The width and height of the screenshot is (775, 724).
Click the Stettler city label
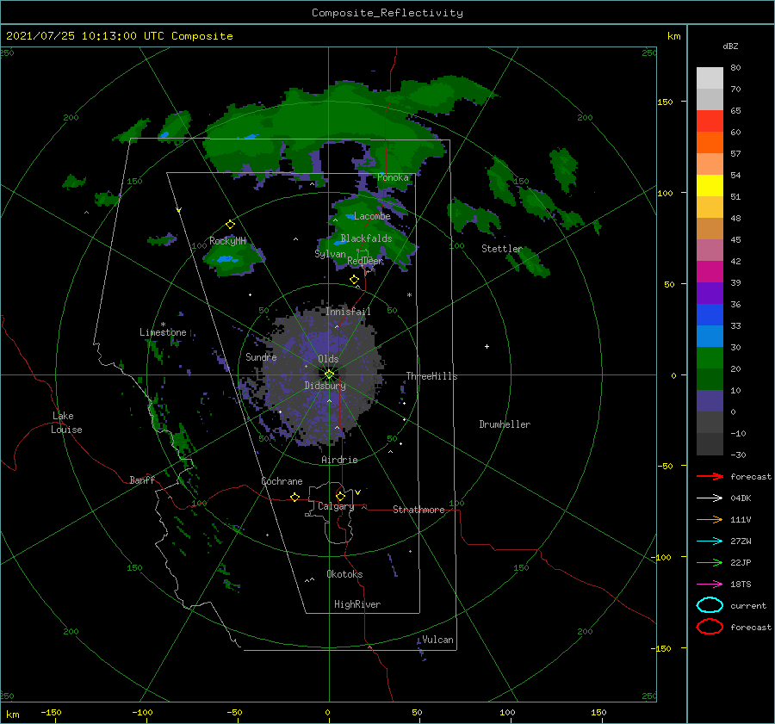[502, 249]
